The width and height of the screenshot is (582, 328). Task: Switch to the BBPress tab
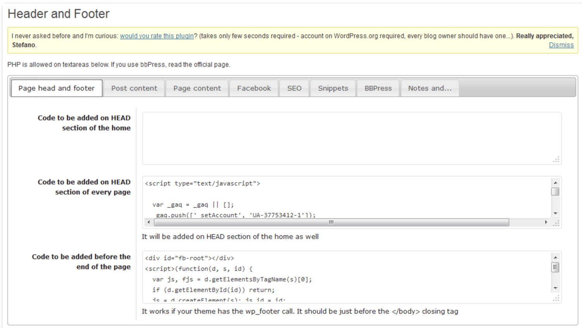point(378,88)
